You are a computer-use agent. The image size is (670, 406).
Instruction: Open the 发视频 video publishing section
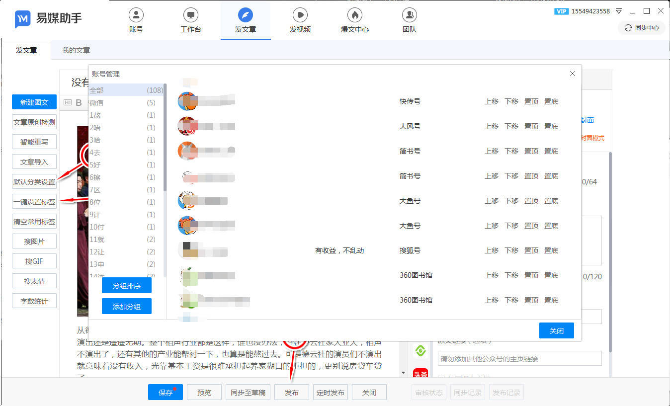(x=300, y=20)
